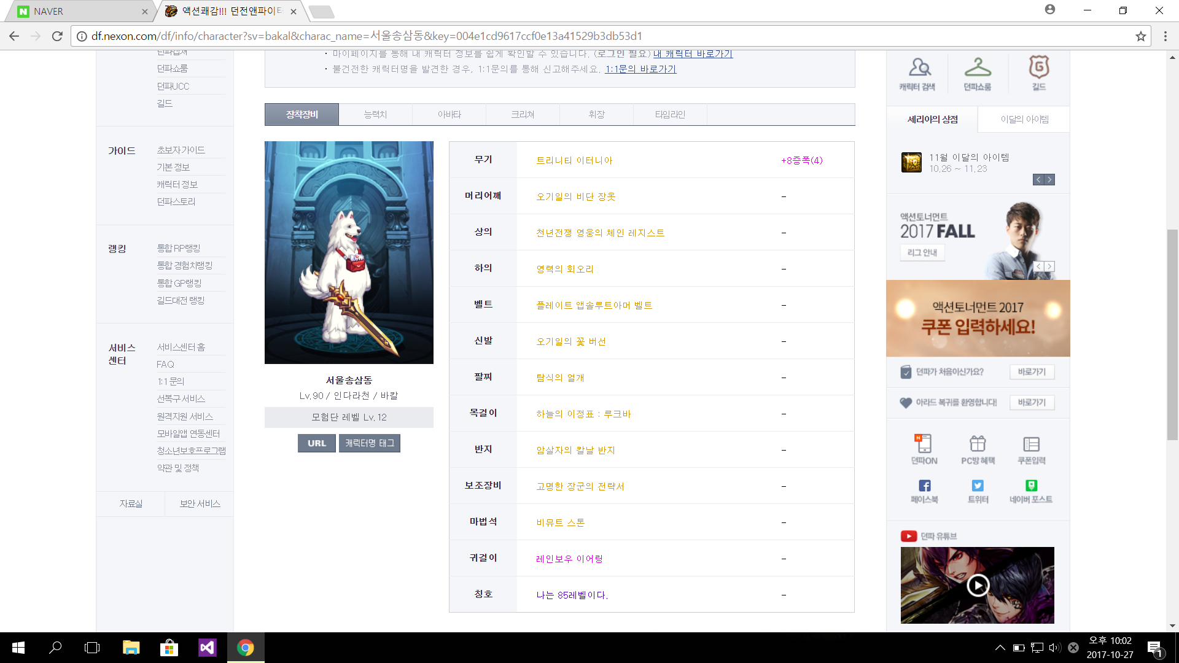
Task: Open the volume control in system tray
Action: (1055, 648)
